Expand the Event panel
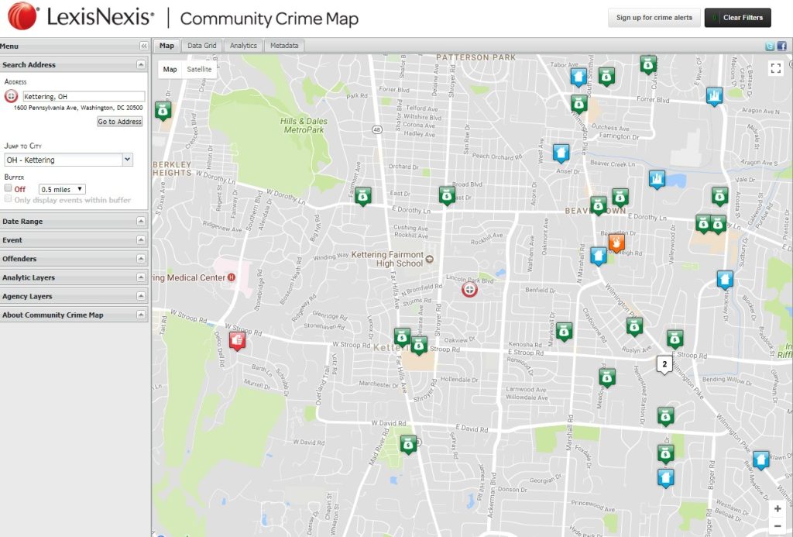The image size is (793, 537). [x=141, y=240]
